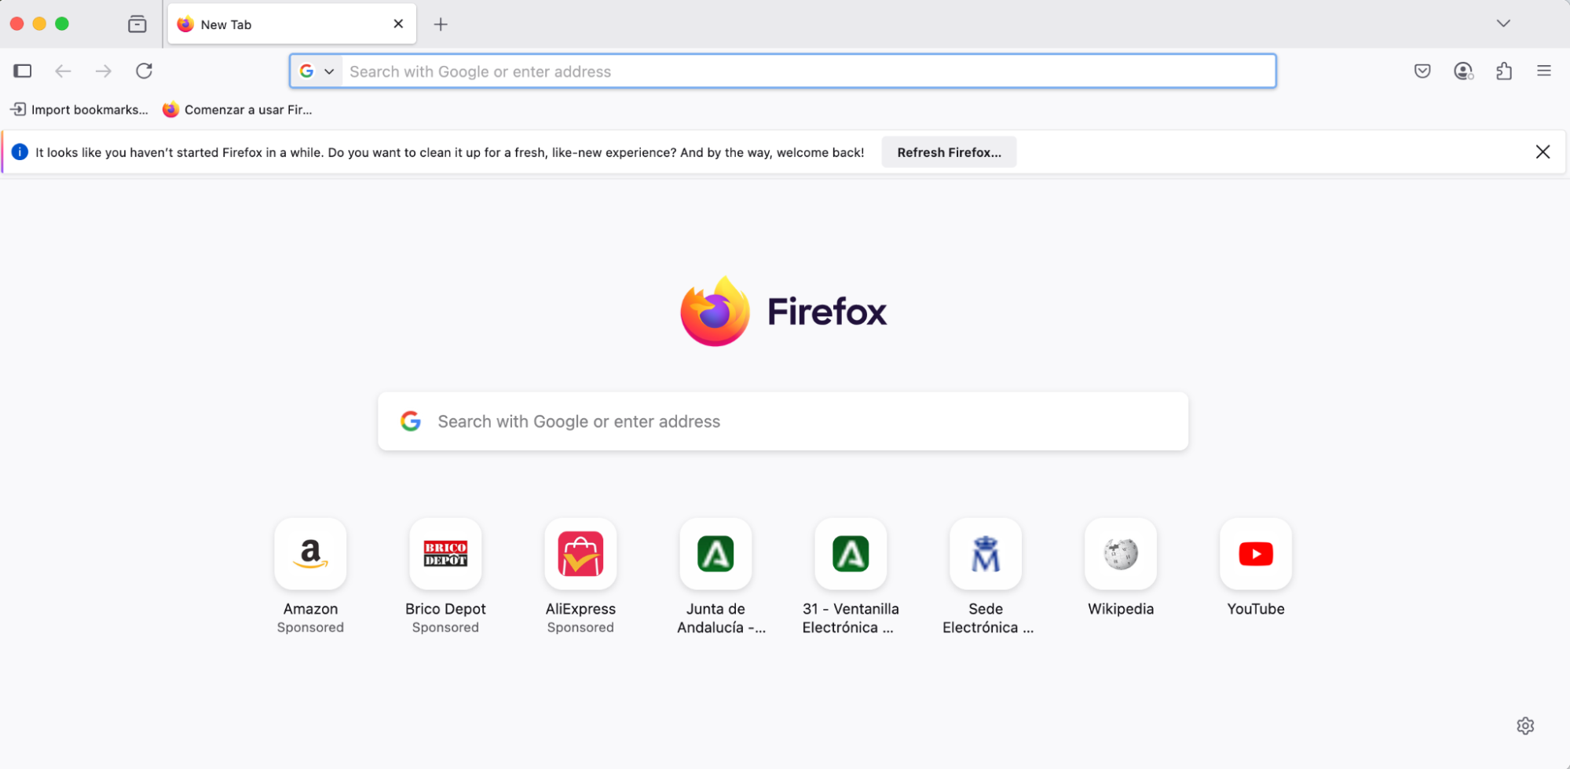Viewport: 1570px width, 769px height.
Task: Save page to Pocket
Action: 1422,71
